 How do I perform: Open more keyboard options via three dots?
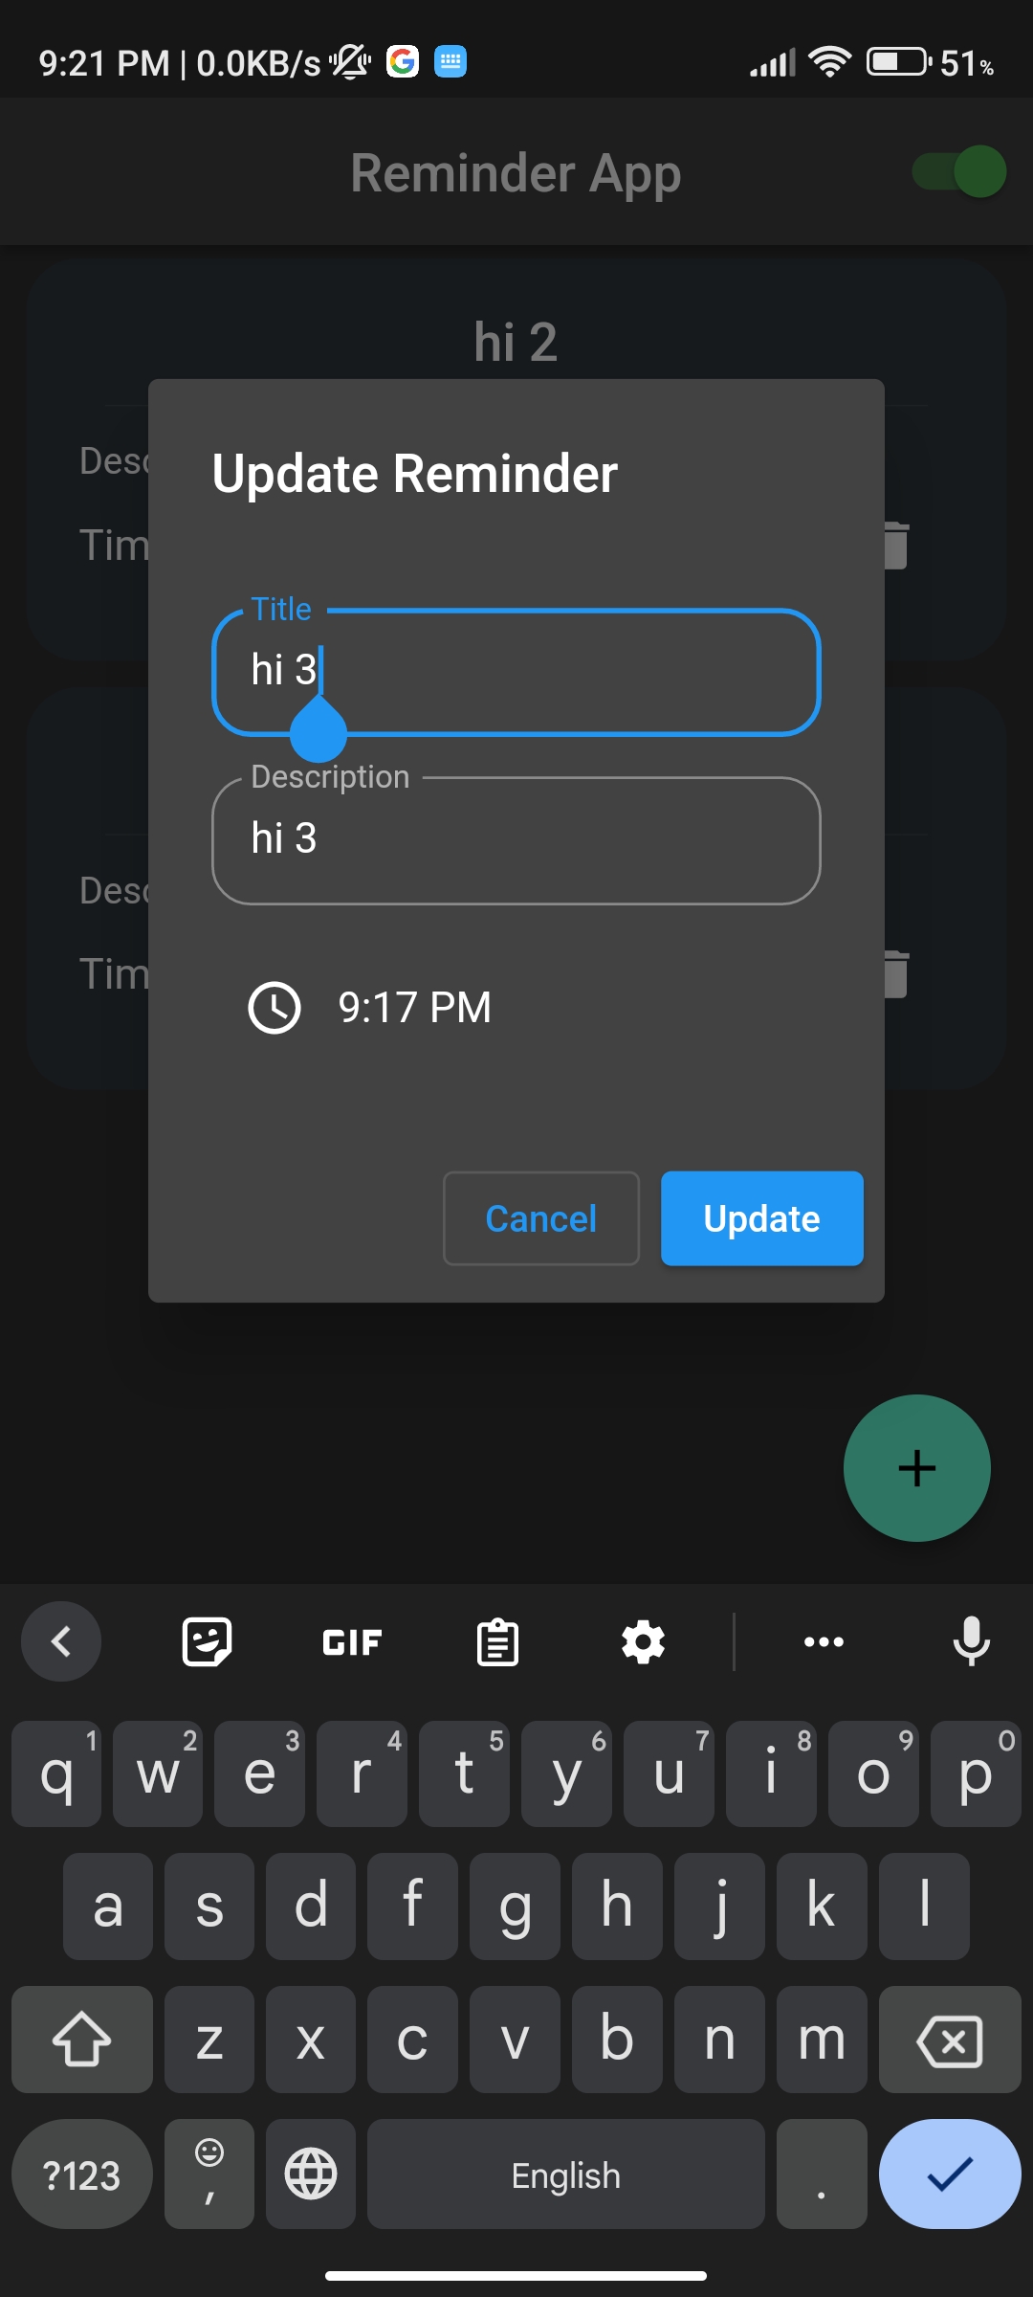pos(824,1641)
